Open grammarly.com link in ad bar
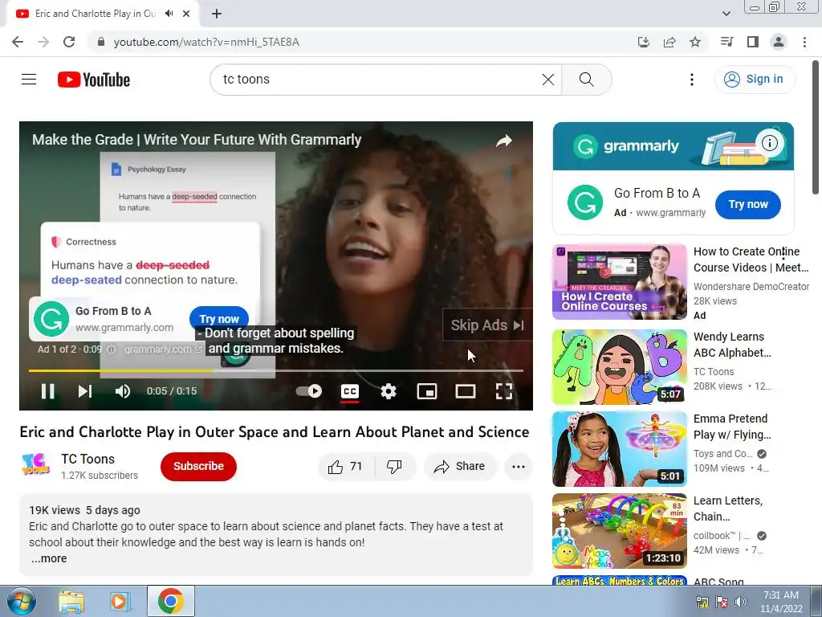 [x=163, y=349]
